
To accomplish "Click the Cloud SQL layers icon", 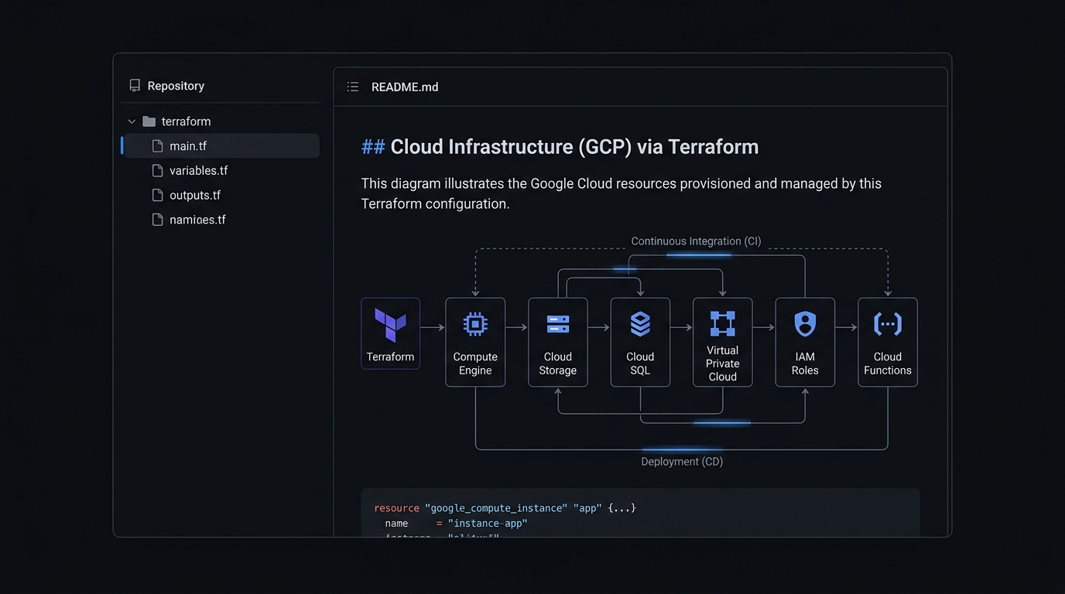I will [640, 324].
